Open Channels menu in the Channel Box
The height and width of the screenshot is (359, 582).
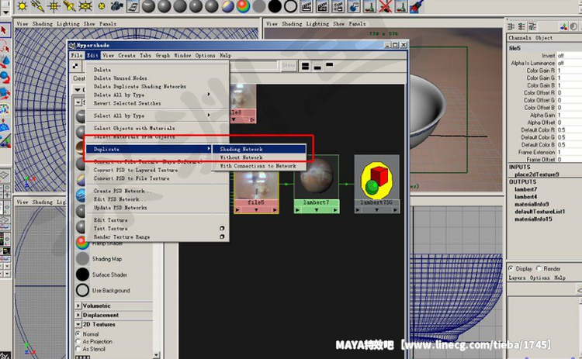(520, 38)
